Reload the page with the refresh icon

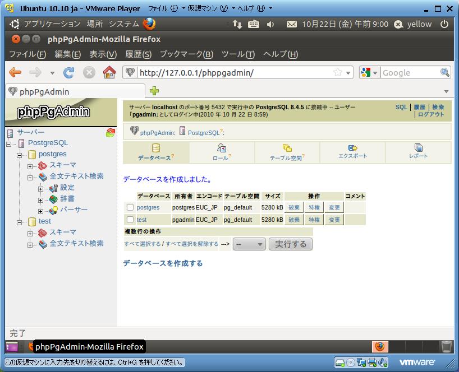pyautogui.click(x=69, y=72)
